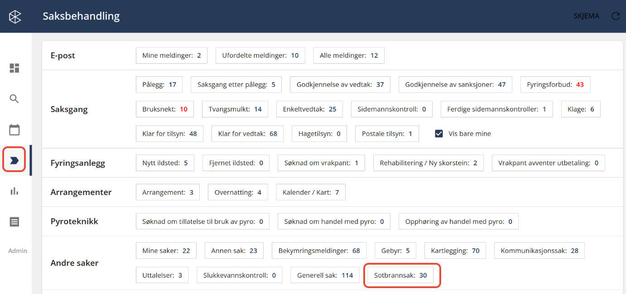Open Uttalelser: 3
626x294 pixels.
pos(162,275)
